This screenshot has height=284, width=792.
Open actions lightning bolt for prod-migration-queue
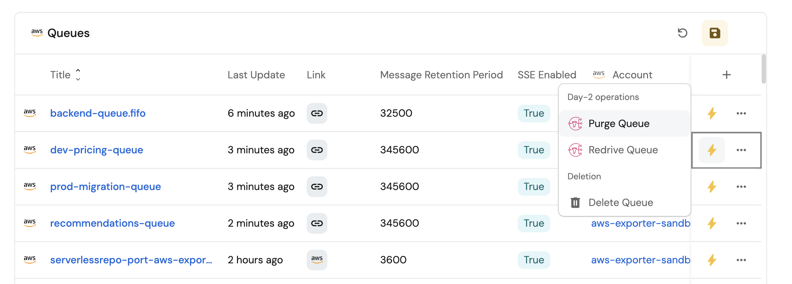[712, 187]
